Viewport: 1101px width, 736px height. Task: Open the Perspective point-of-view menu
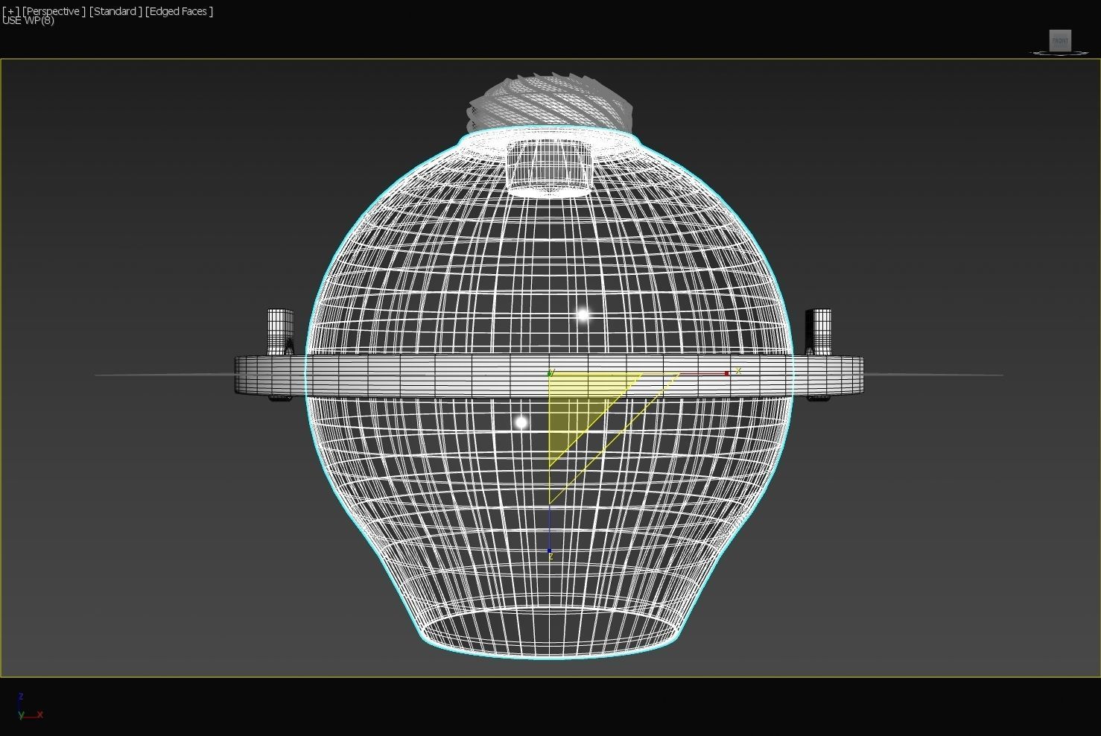[54, 11]
